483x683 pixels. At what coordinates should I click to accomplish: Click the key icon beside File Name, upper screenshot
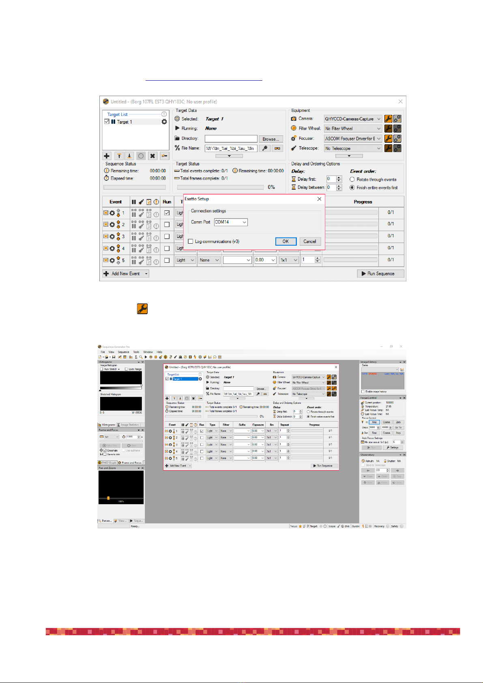265,148
